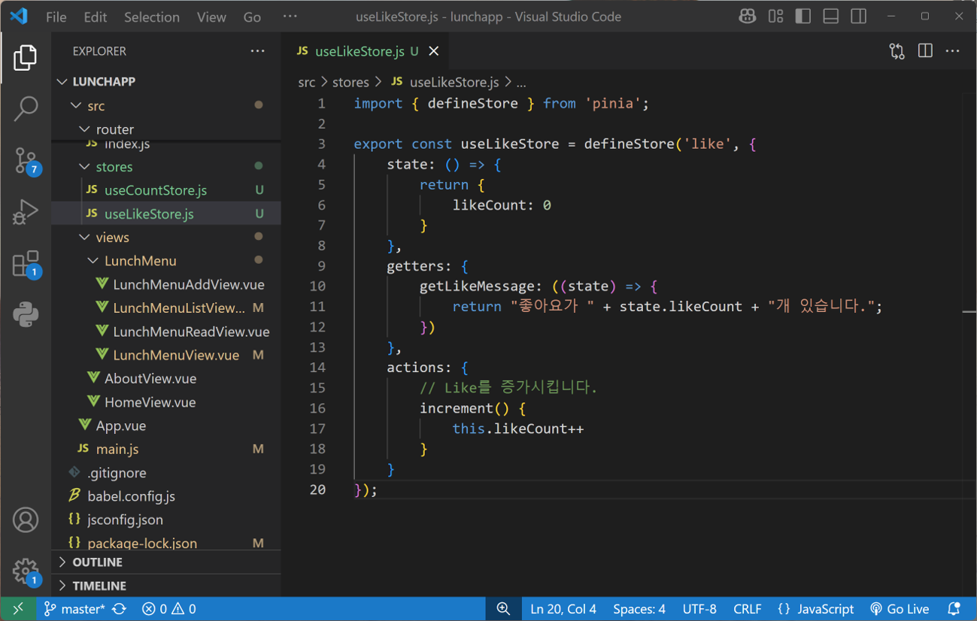
Task: Open the Edit menu
Action: [x=96, y=17]
